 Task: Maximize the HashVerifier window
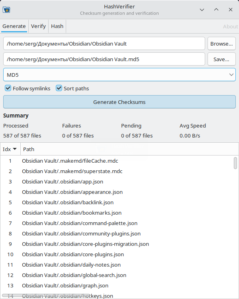pos(216,10)
